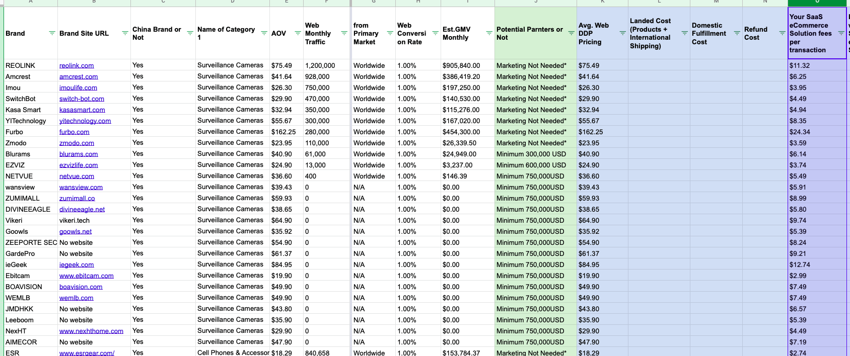The image size is (850, 356).
Task: Open filter for AOV column
Action: point(298,33)
